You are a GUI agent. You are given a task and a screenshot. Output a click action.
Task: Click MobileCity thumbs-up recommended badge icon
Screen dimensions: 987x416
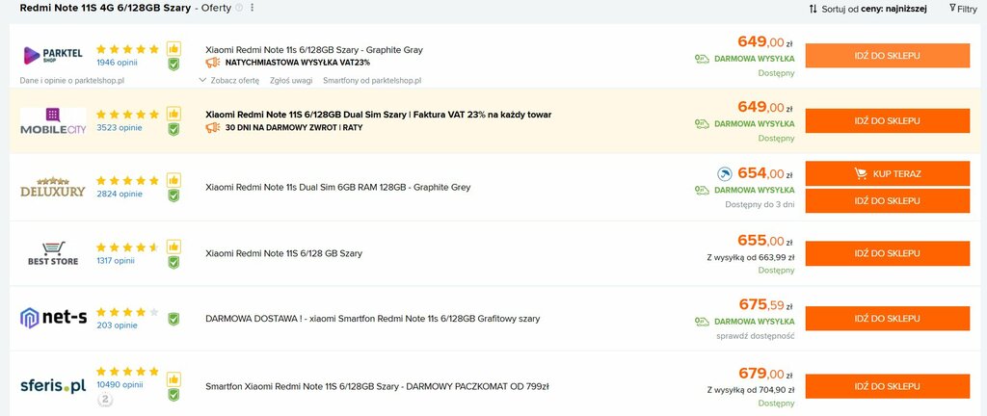173,114
